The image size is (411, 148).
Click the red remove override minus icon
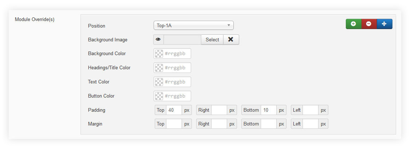tap(369, 24)
